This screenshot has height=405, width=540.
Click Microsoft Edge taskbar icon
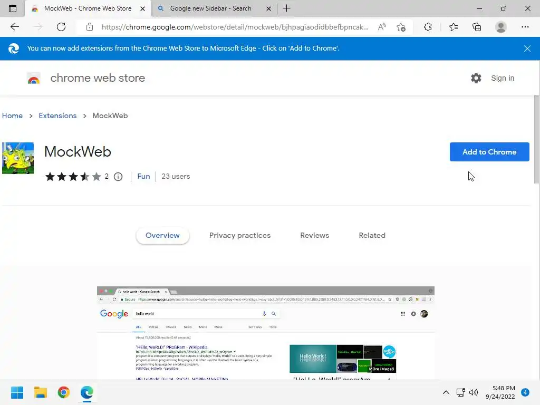click(x=87, y=392)
